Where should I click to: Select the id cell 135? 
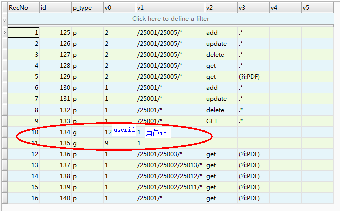56,143
